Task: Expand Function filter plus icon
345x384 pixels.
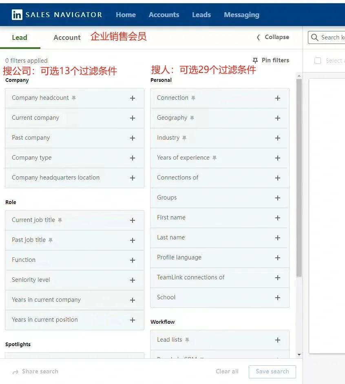Action: click(x=133, y=260)
